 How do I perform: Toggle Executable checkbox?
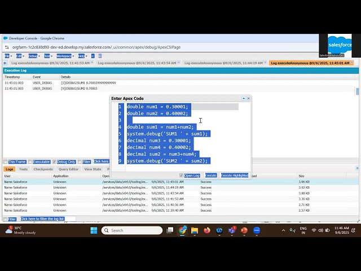point(30,162)
